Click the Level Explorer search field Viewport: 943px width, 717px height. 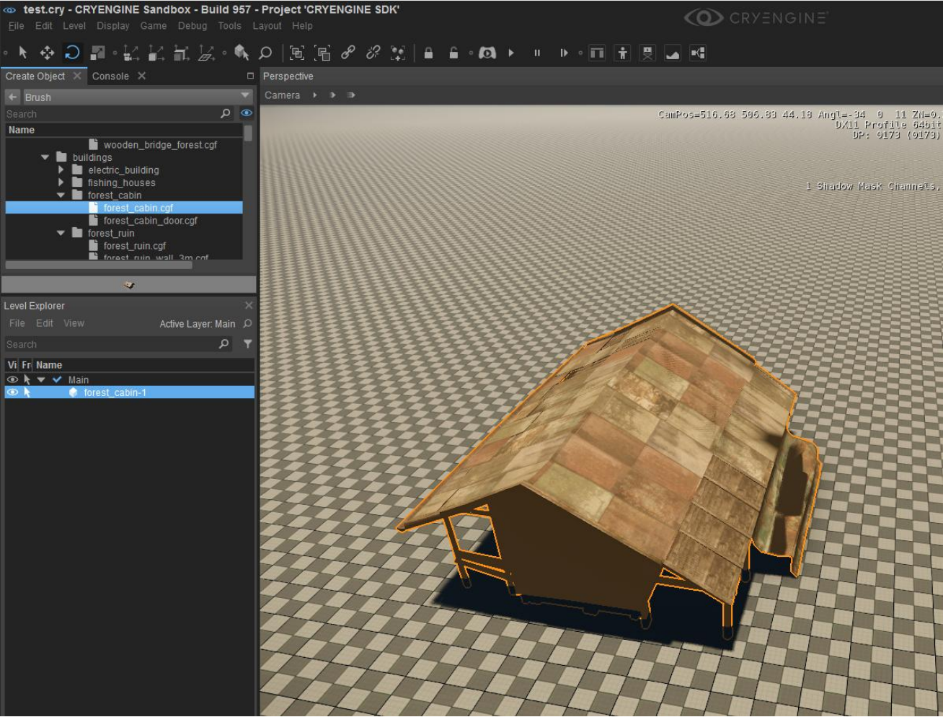pyautogui.click(x=111, y=344)
